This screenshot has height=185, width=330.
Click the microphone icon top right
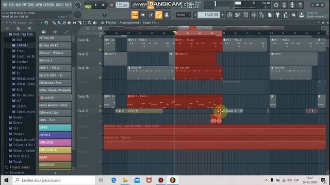pyautogui.click(x=292, y=5)
